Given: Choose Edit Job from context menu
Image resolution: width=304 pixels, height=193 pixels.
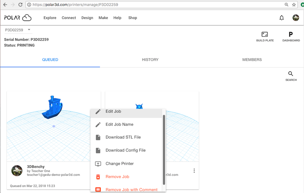Looking at the screenshot, I should click(126, 112).
